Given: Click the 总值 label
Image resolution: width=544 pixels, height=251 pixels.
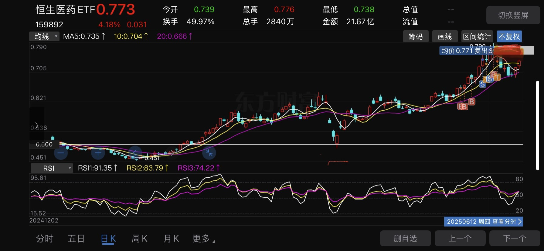Looking at the screenshot, I should point(410,9).
